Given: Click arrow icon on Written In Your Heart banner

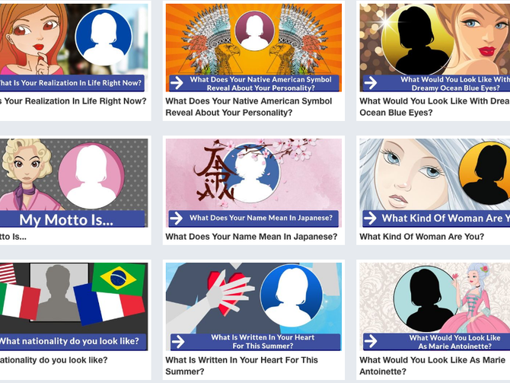Looking at the screenshot, I should [178, 341].
